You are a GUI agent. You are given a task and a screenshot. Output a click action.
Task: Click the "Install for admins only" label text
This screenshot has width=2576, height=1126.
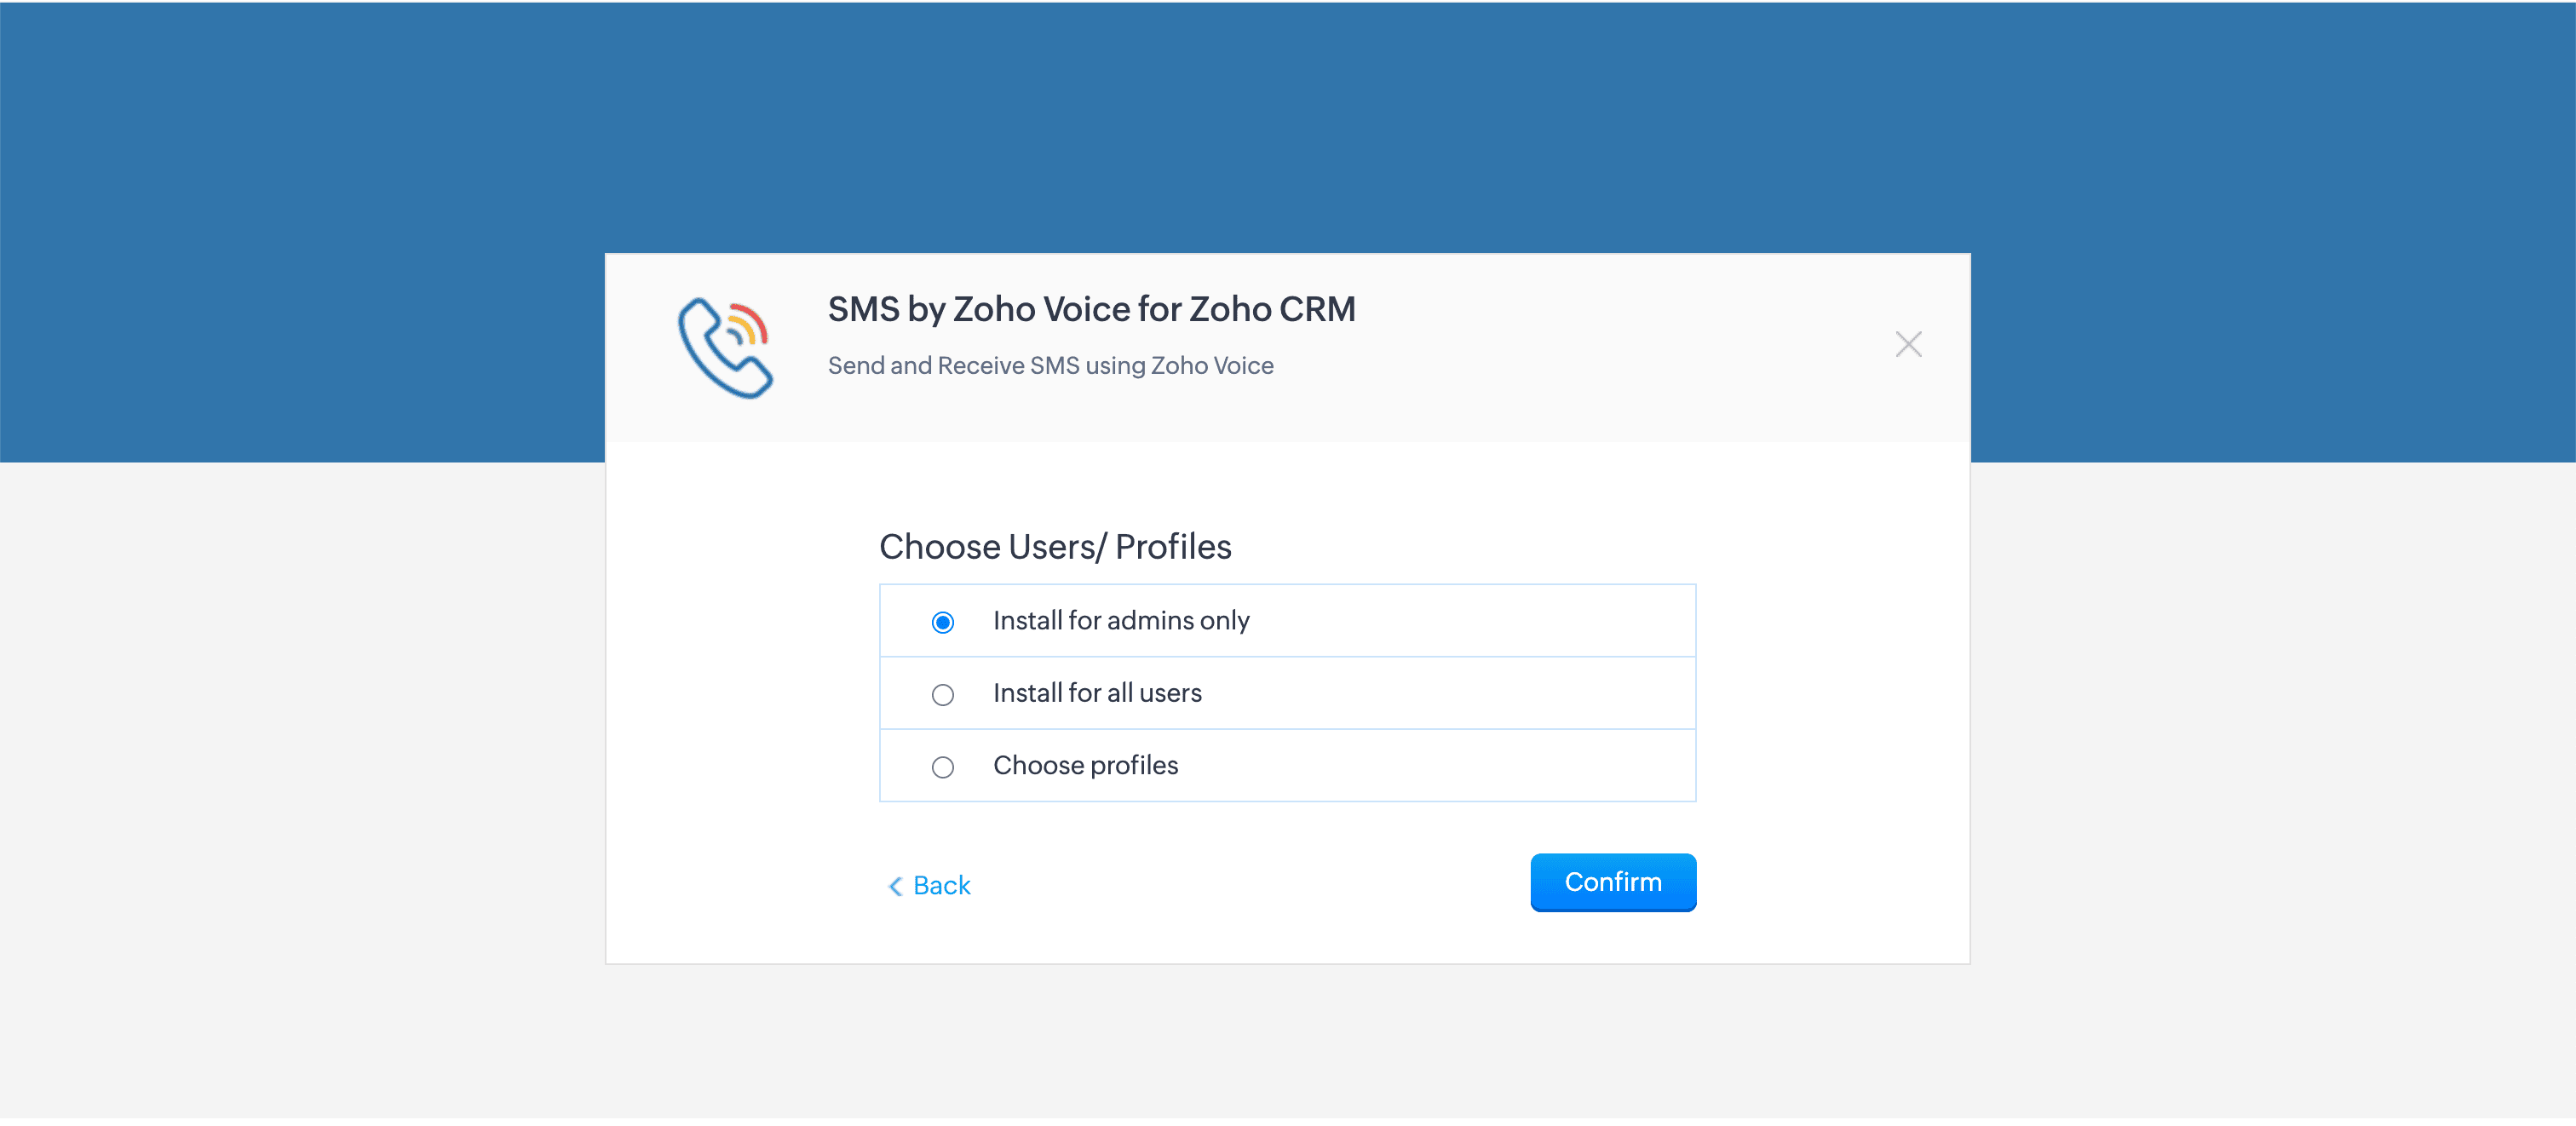click(1120, 621)
